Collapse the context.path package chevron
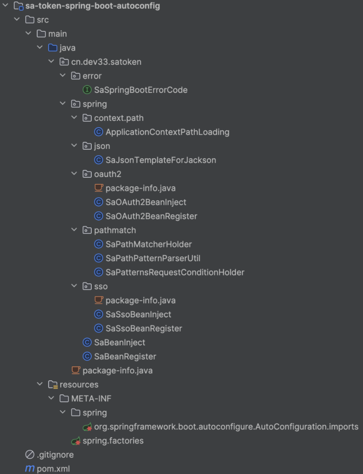This screenshot has width=363, height=474. pyautogui.click(x=74, y=117)
